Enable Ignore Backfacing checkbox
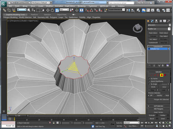Viewport: 173px width, 129px height. [149, 81]
